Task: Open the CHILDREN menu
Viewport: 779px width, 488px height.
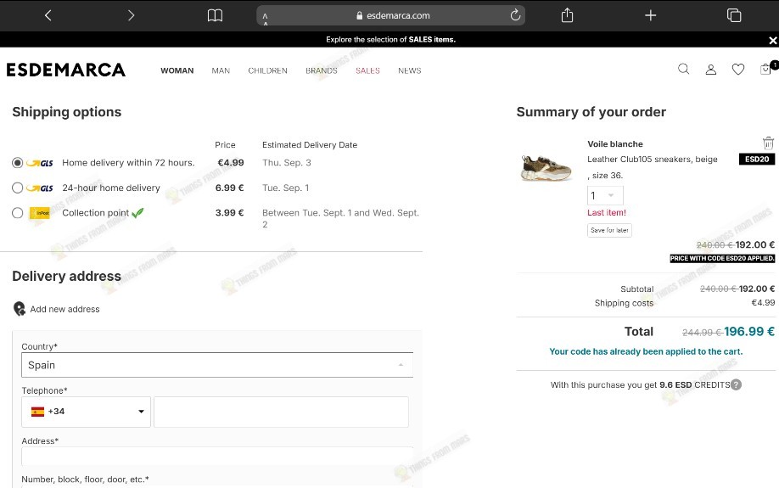Action: 268,70
